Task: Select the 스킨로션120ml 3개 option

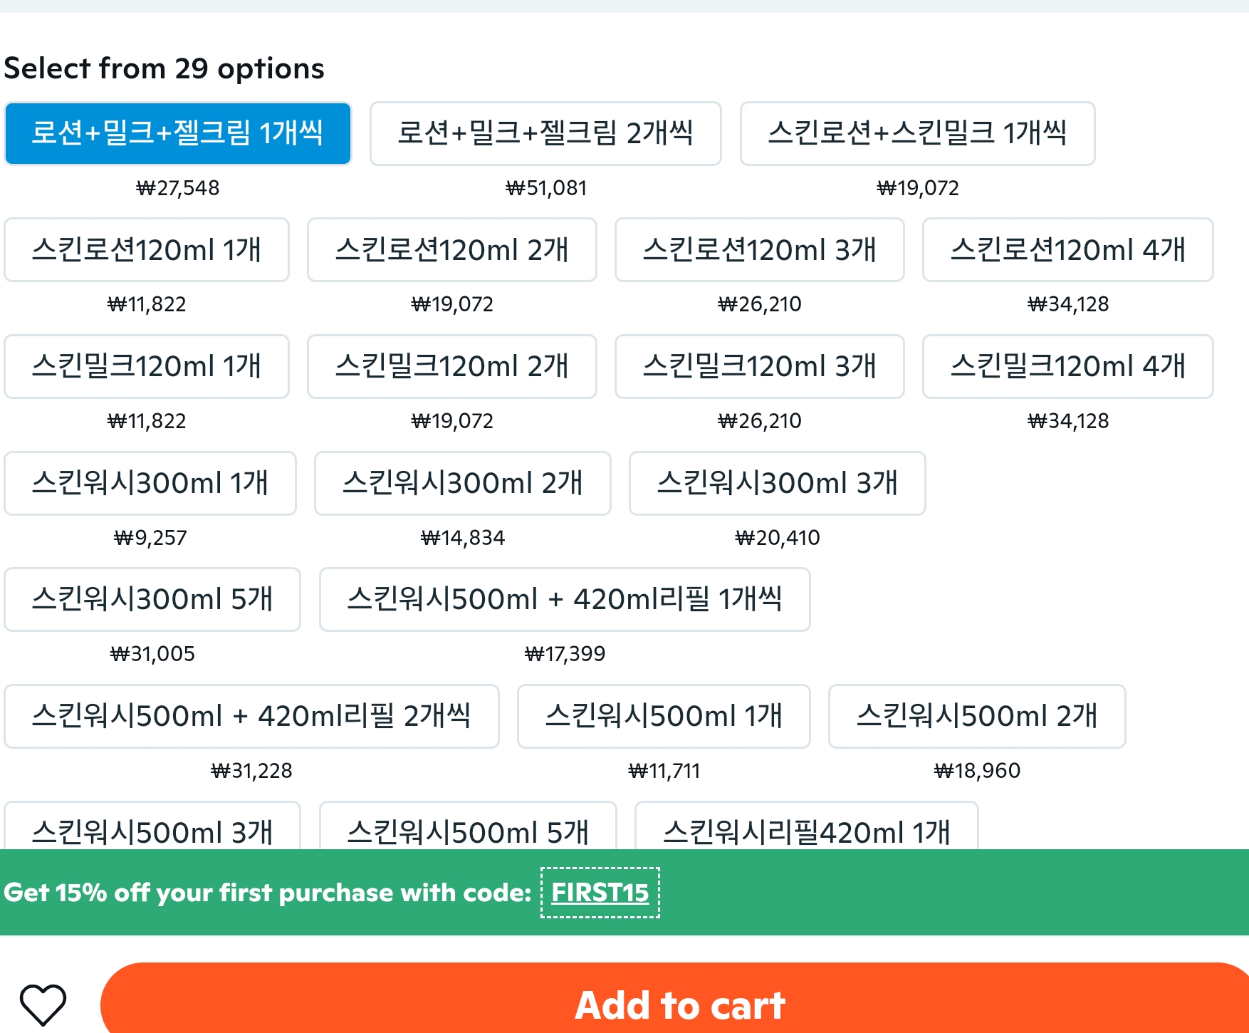Action: coord(759,250)
